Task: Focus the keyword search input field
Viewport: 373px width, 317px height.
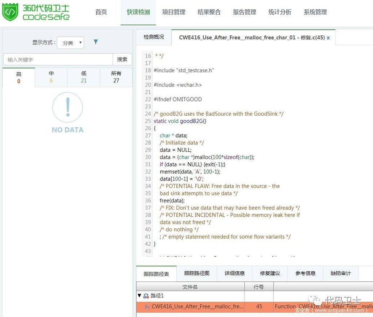Action: (58, 59)
